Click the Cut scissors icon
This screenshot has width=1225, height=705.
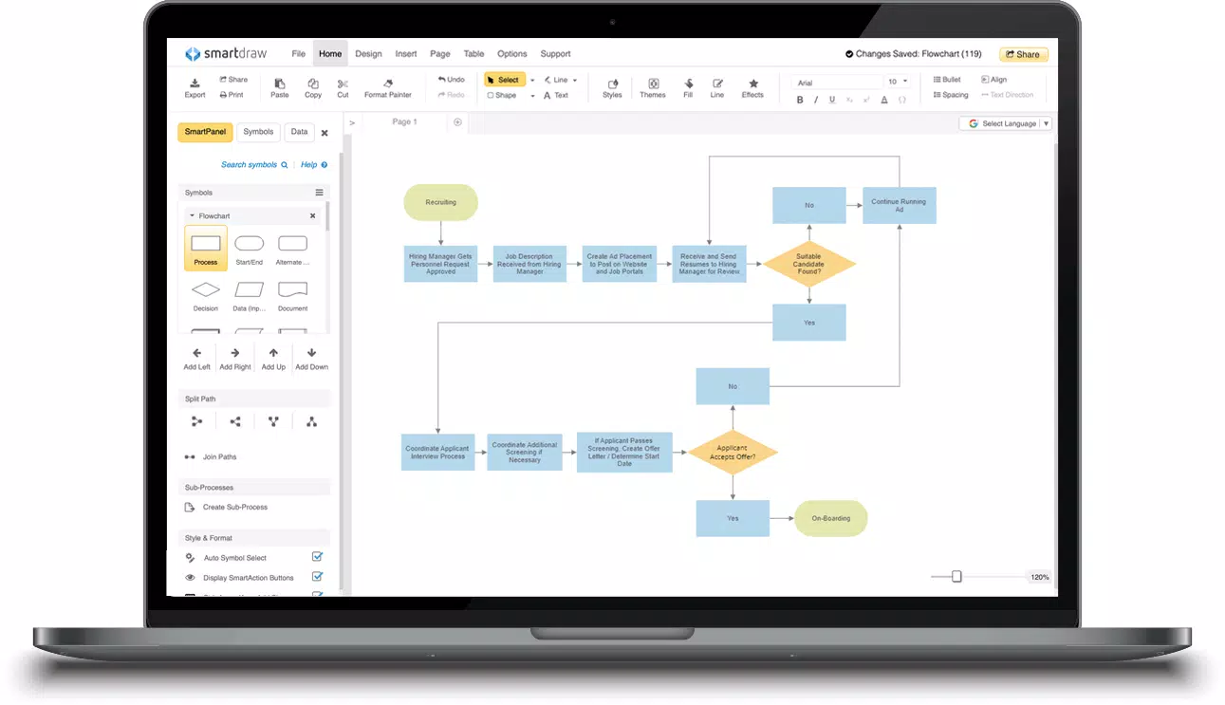coord(343,83)
